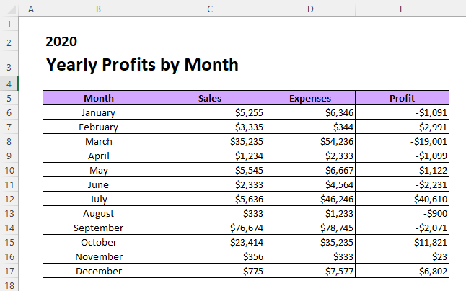The image size is (466, 291).
Task: Select February expenses value $344
Action: coord(310,127)
